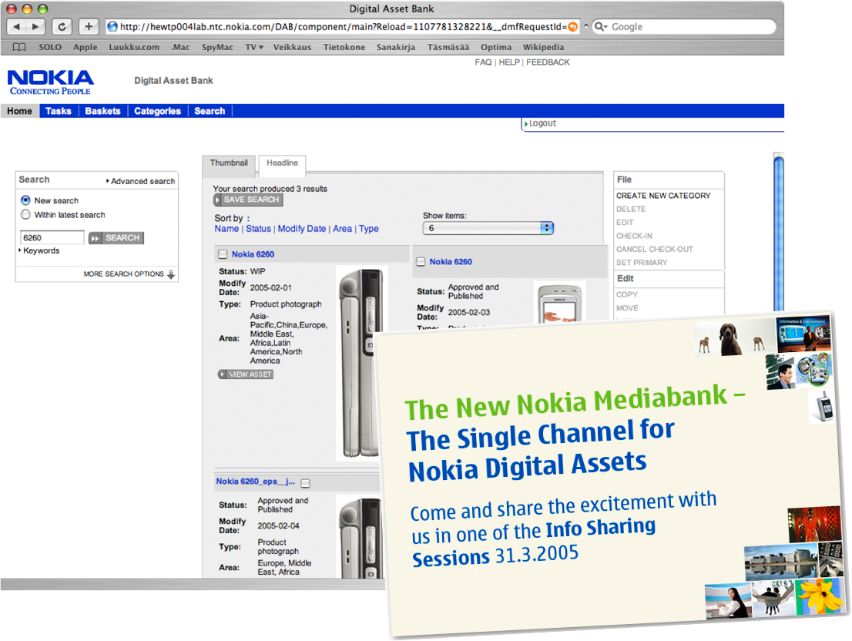Screen dimensions: 852x641
Task: Reload the page with the refresh icon
Action: (62, 26)
